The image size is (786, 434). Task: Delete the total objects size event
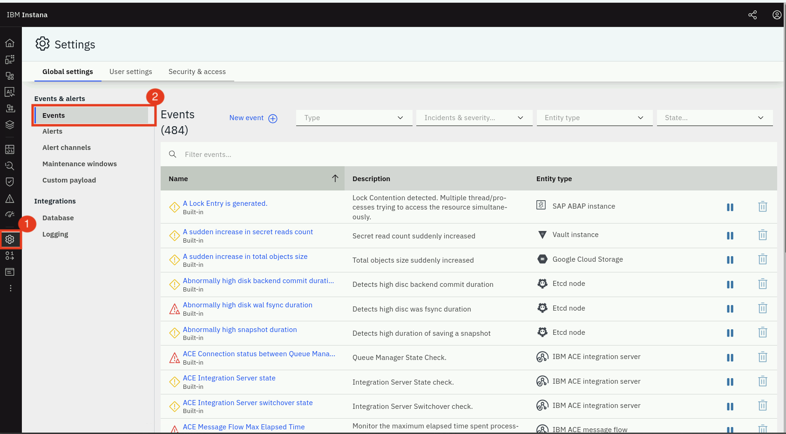coord(762,259)
